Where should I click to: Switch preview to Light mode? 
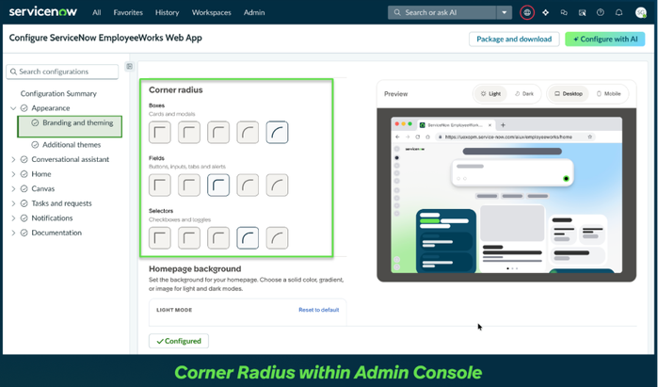[x=490, y=93]
